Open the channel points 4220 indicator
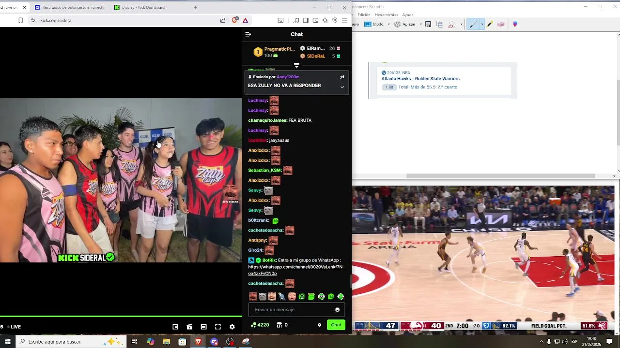The width and height of the screenshot is (620, 348). [x=260, y=325]
